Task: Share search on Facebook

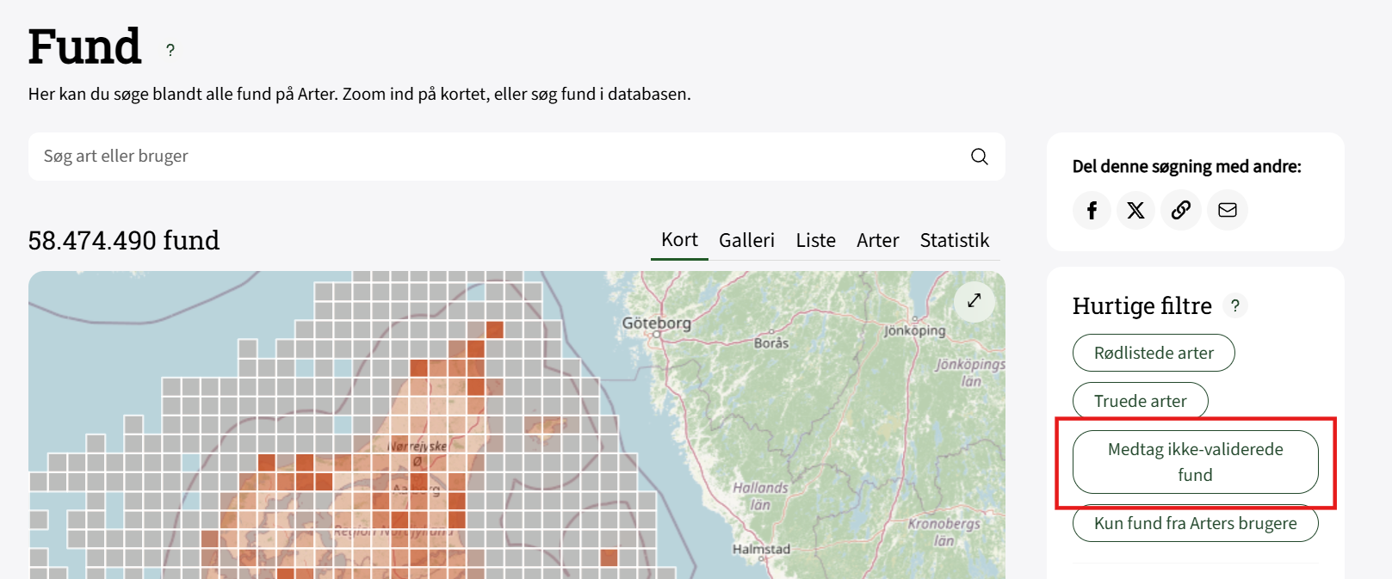Action: click(1092, 210)
